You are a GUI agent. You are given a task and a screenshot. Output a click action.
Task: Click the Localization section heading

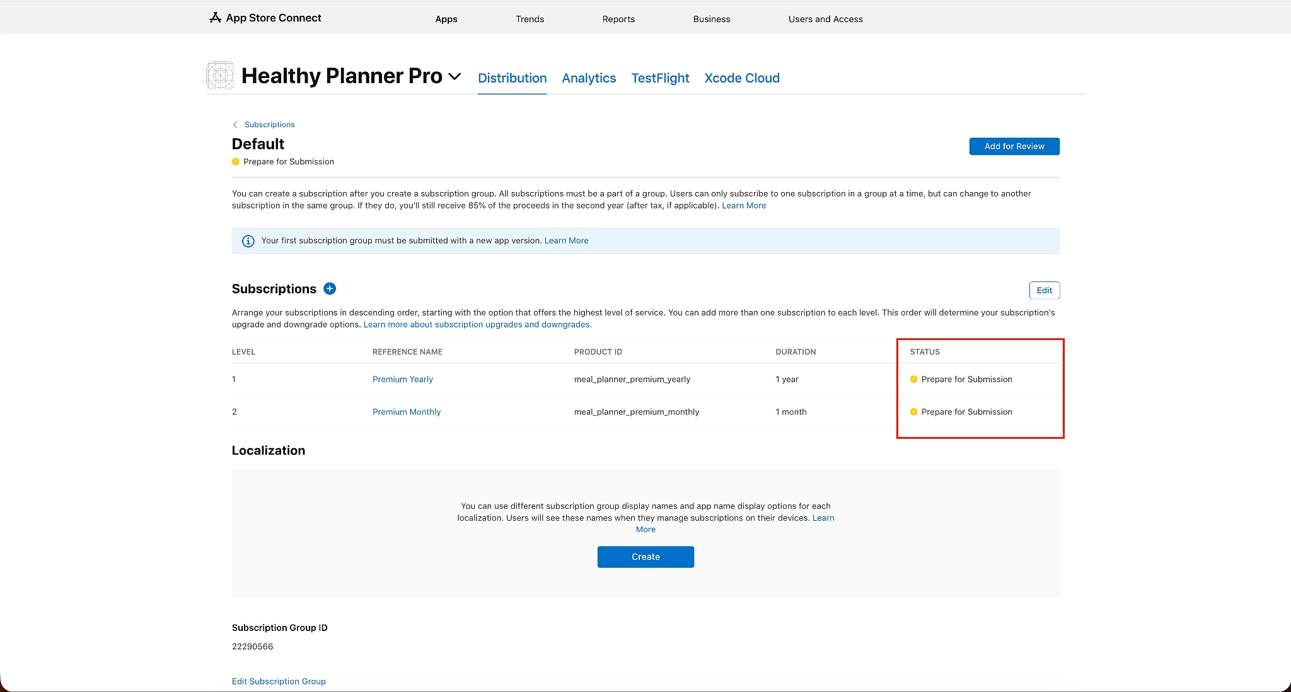(x=269, y=450)
